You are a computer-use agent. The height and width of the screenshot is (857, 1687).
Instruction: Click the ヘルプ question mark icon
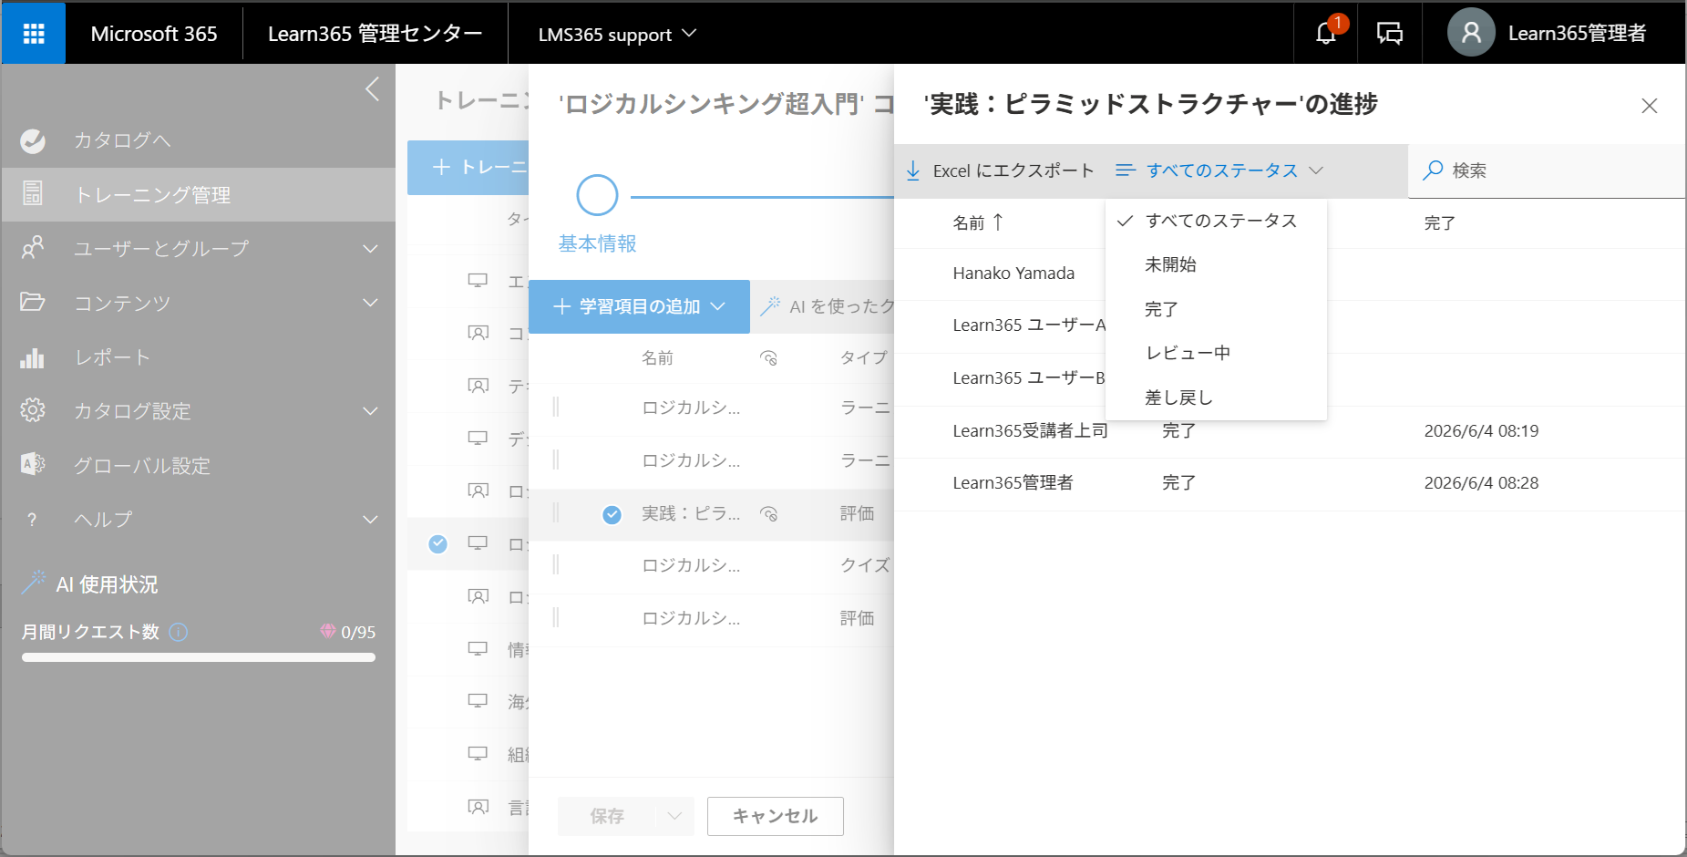pos(33,520)
